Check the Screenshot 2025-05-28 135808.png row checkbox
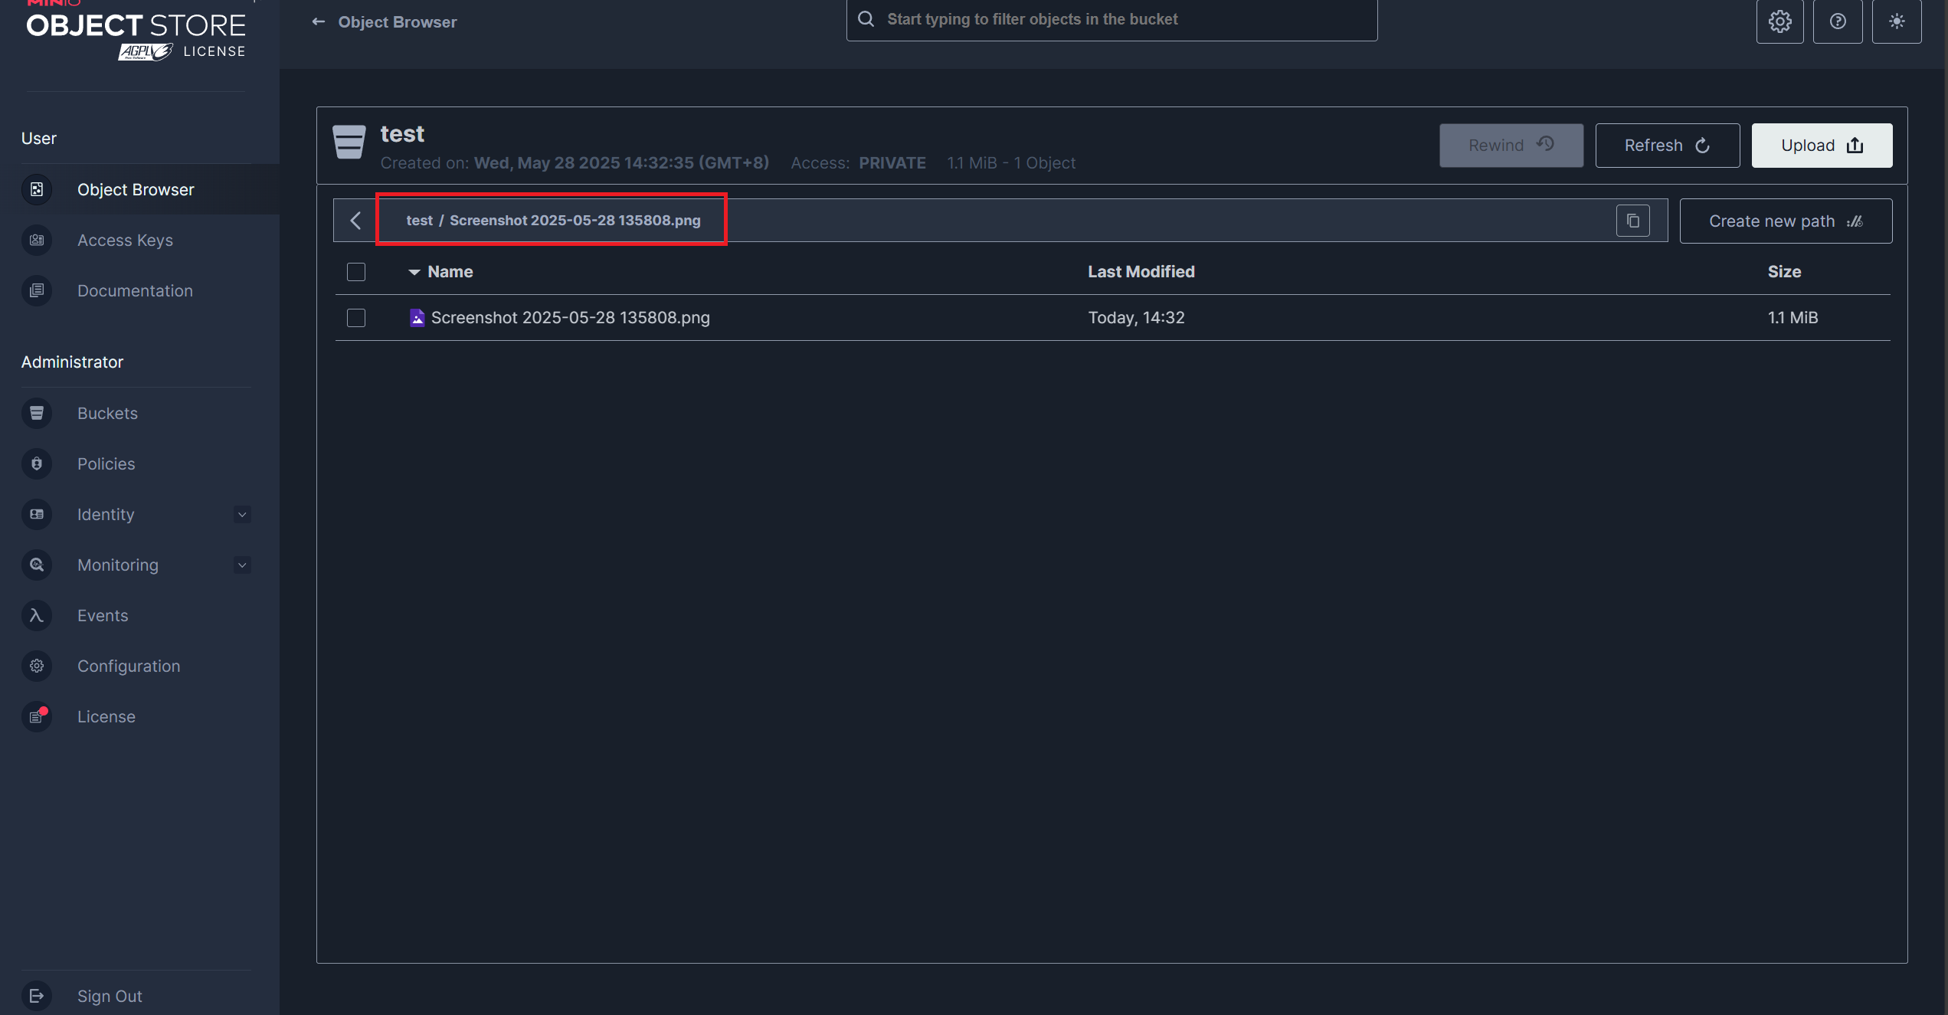This screenshot has height=1015, width=1948. tap(356, 318)
